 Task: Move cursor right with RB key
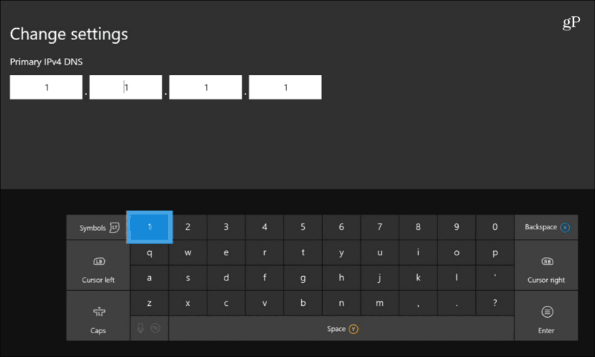547,269
